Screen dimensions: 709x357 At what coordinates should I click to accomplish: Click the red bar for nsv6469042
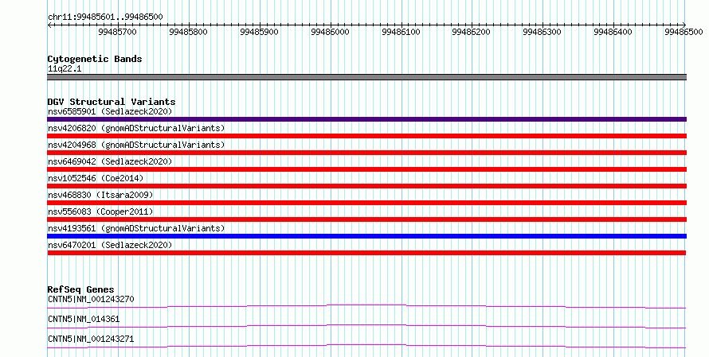point(366,169)
